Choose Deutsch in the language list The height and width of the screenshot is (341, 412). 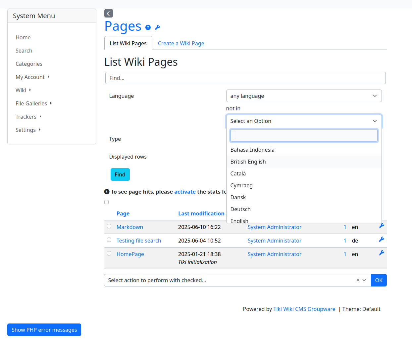304,209
